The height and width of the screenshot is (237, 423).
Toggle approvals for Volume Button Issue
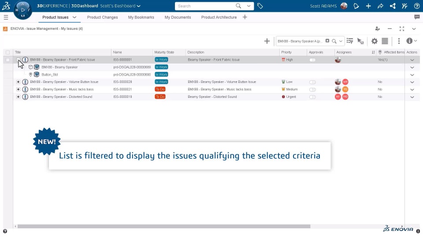click(x=312, y=82)
